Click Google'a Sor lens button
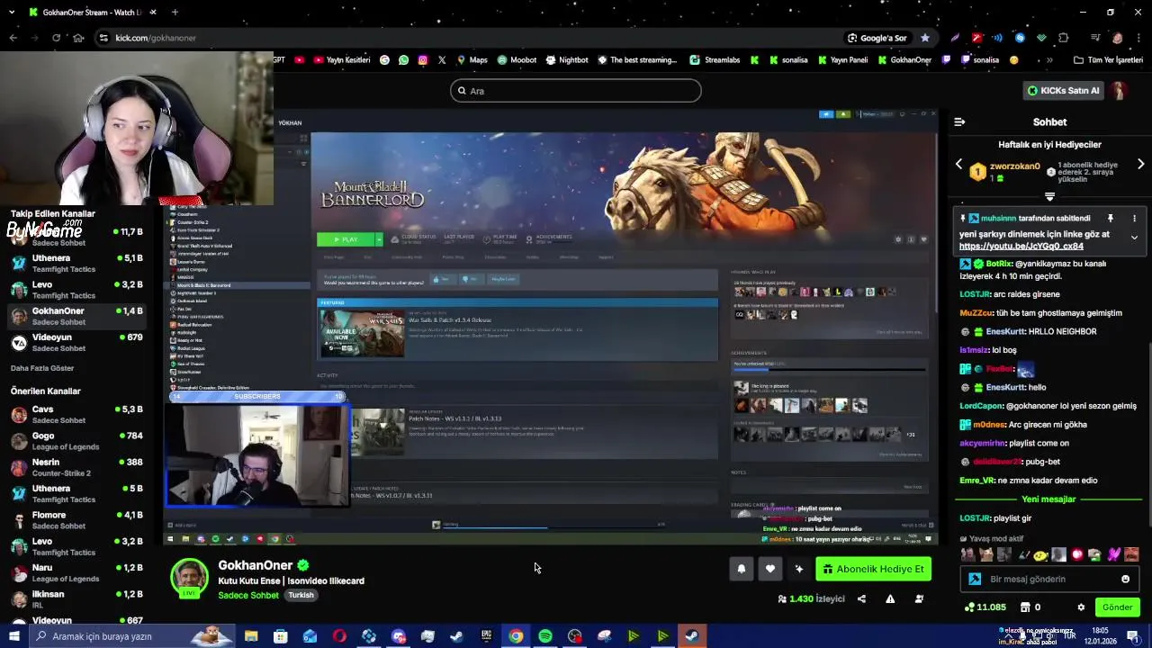Viewport: 1152px width, 648px height. click(877, 38)
